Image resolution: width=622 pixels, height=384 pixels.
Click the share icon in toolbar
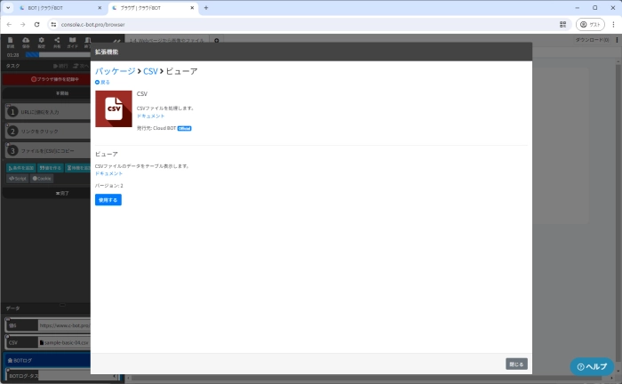(x=57, y=41)
